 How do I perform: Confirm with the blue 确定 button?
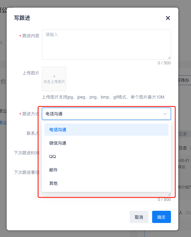click(x=161, y=217)
